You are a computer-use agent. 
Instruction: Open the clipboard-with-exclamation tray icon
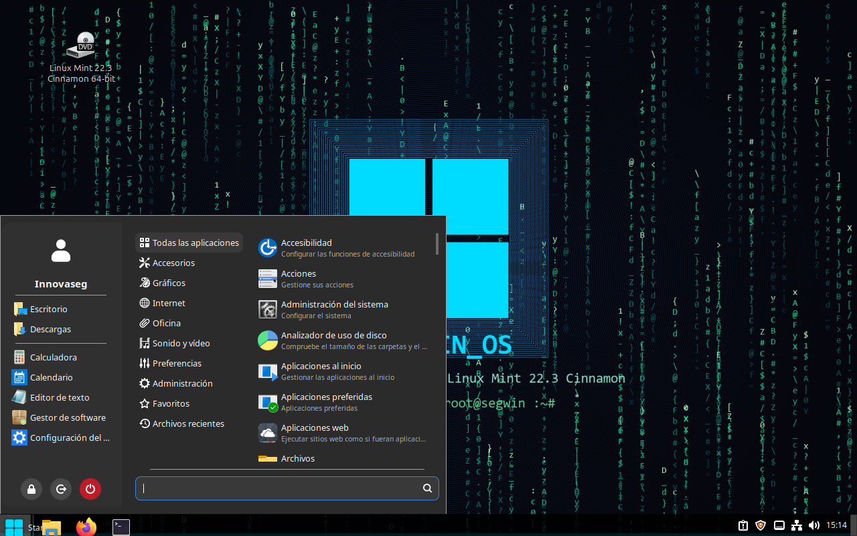[743, 525]
